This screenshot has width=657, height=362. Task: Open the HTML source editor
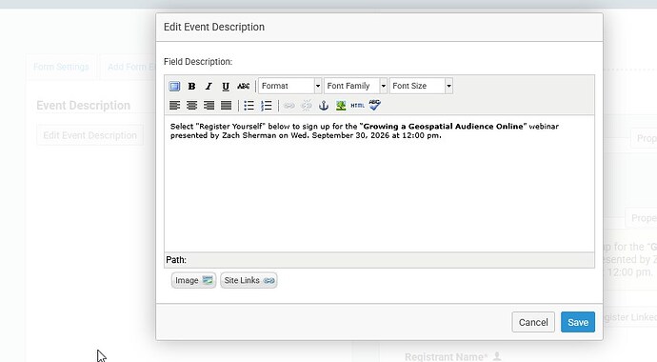point(357,106)
